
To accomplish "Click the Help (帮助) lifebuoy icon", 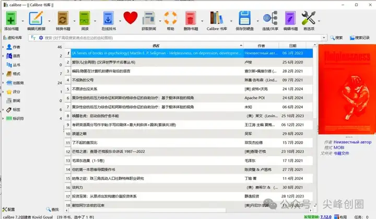I will (170, 18).
